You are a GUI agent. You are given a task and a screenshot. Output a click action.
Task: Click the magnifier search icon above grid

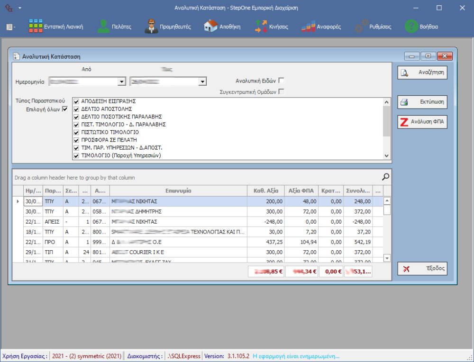386,177
